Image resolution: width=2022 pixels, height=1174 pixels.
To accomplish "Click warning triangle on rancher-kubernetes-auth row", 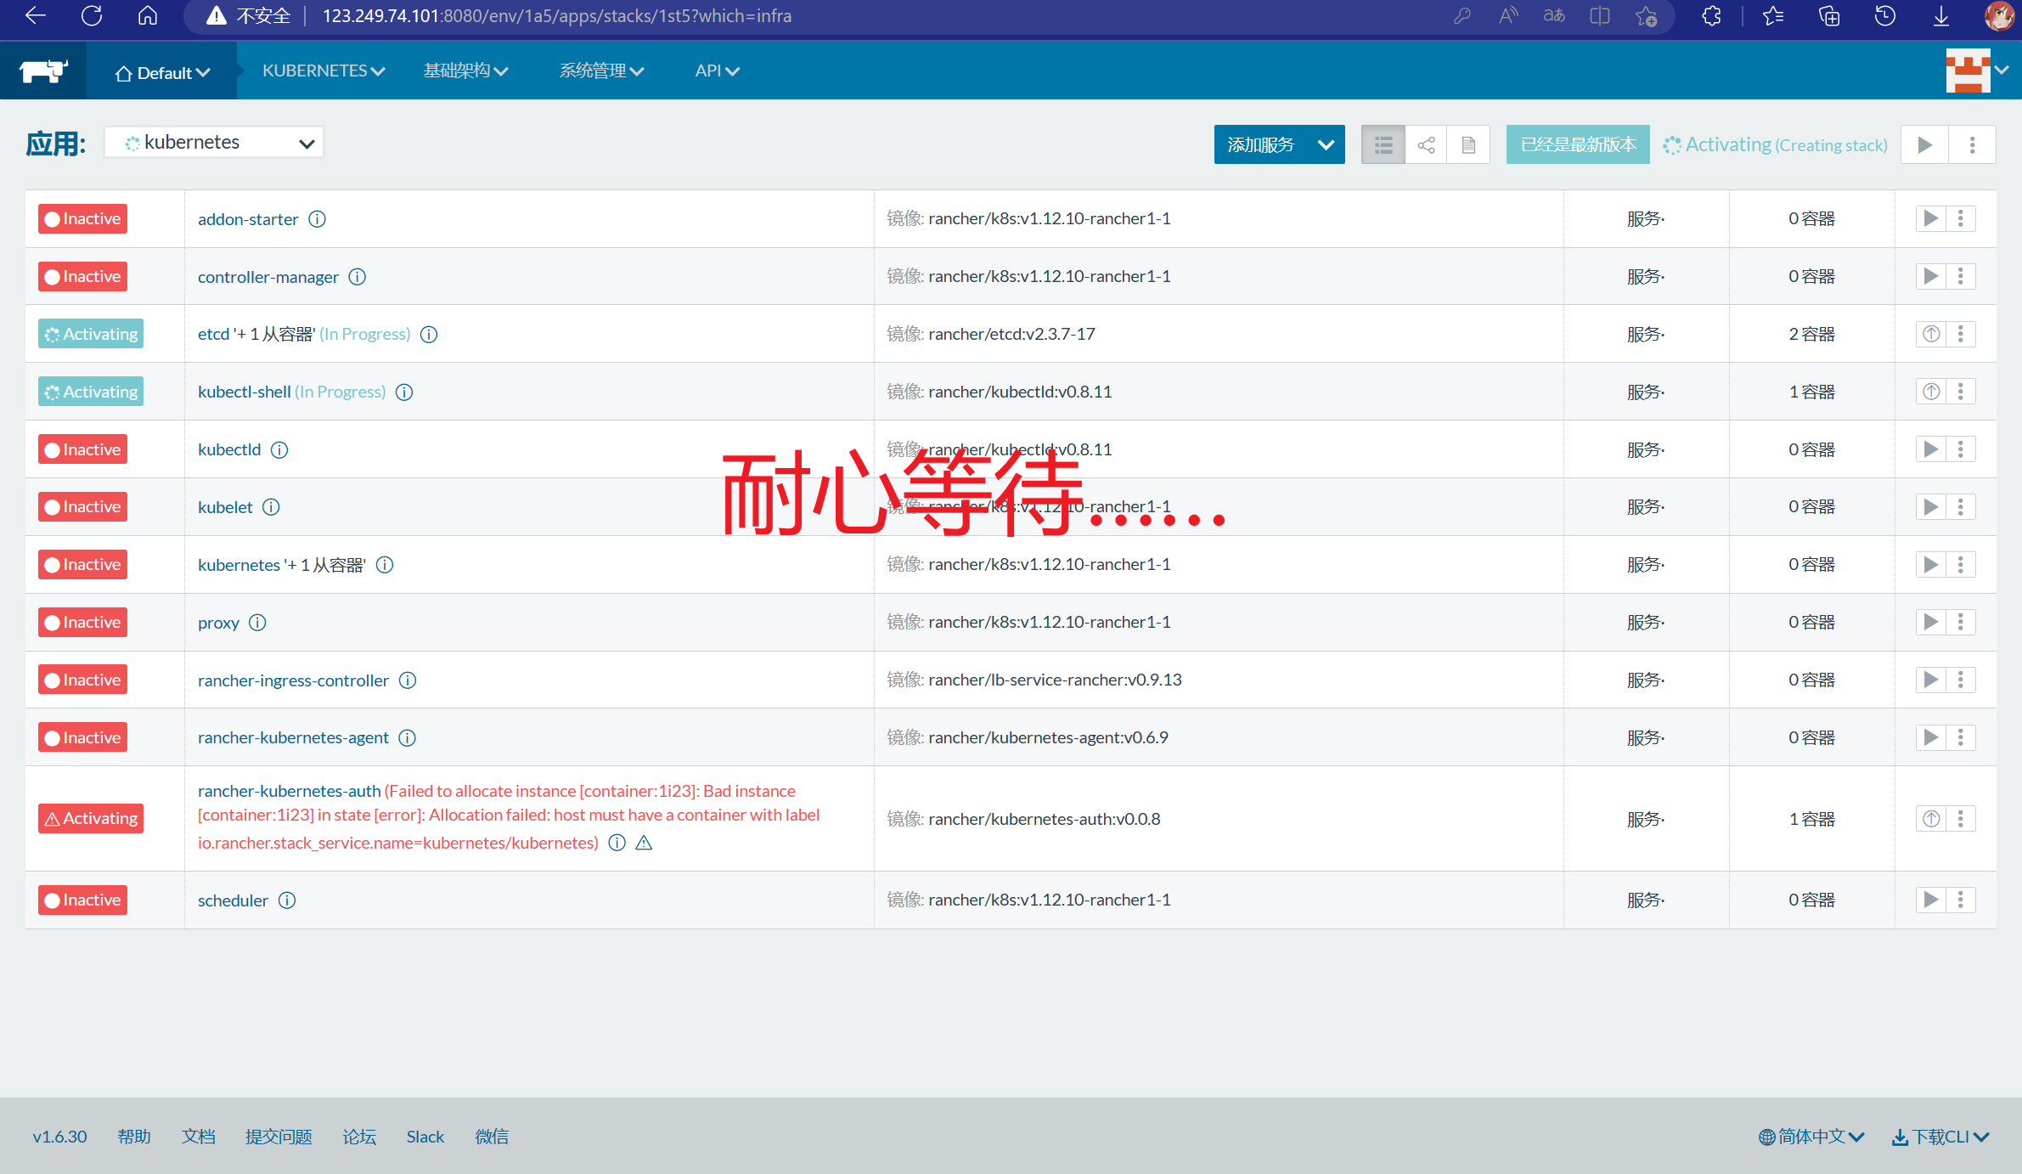I will click(x=644, y=843).
